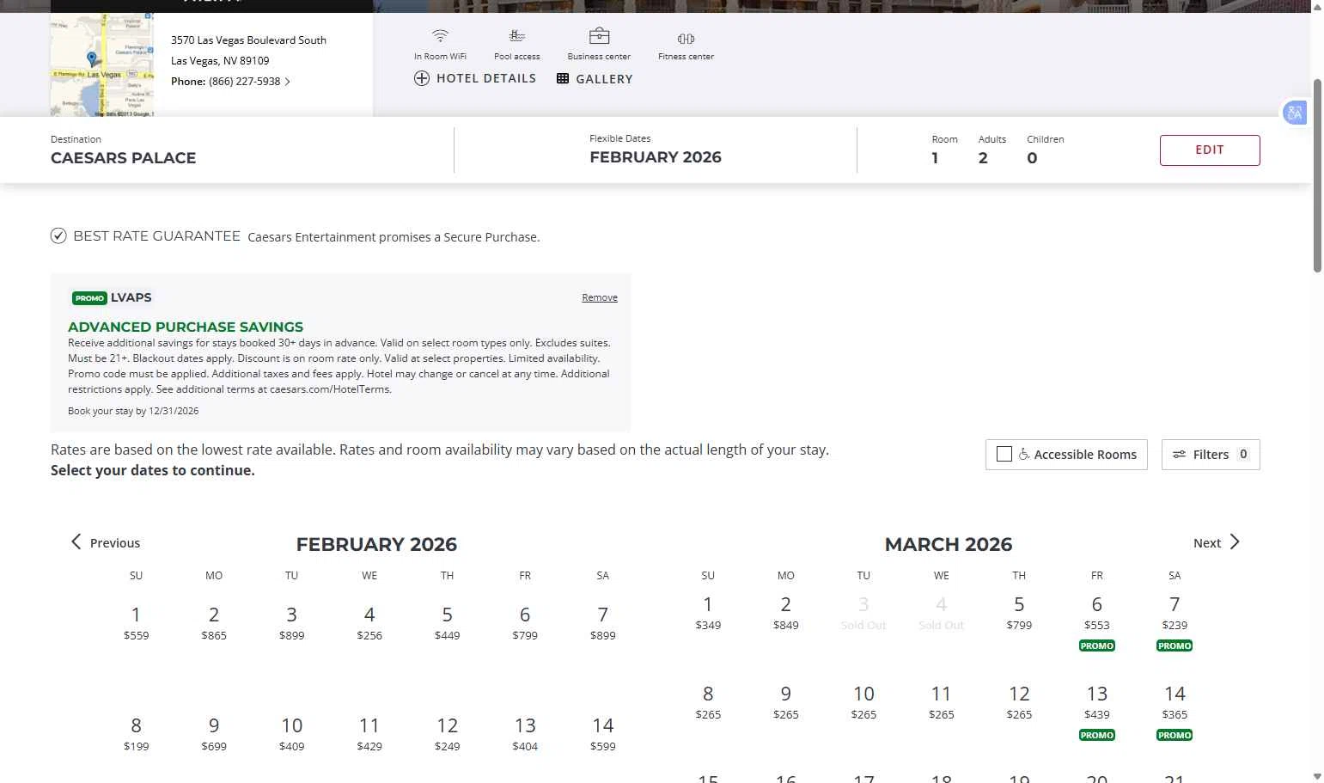Screen dimensions: 1324x783
Task: Select February 9 at $699
Action: 214,734
